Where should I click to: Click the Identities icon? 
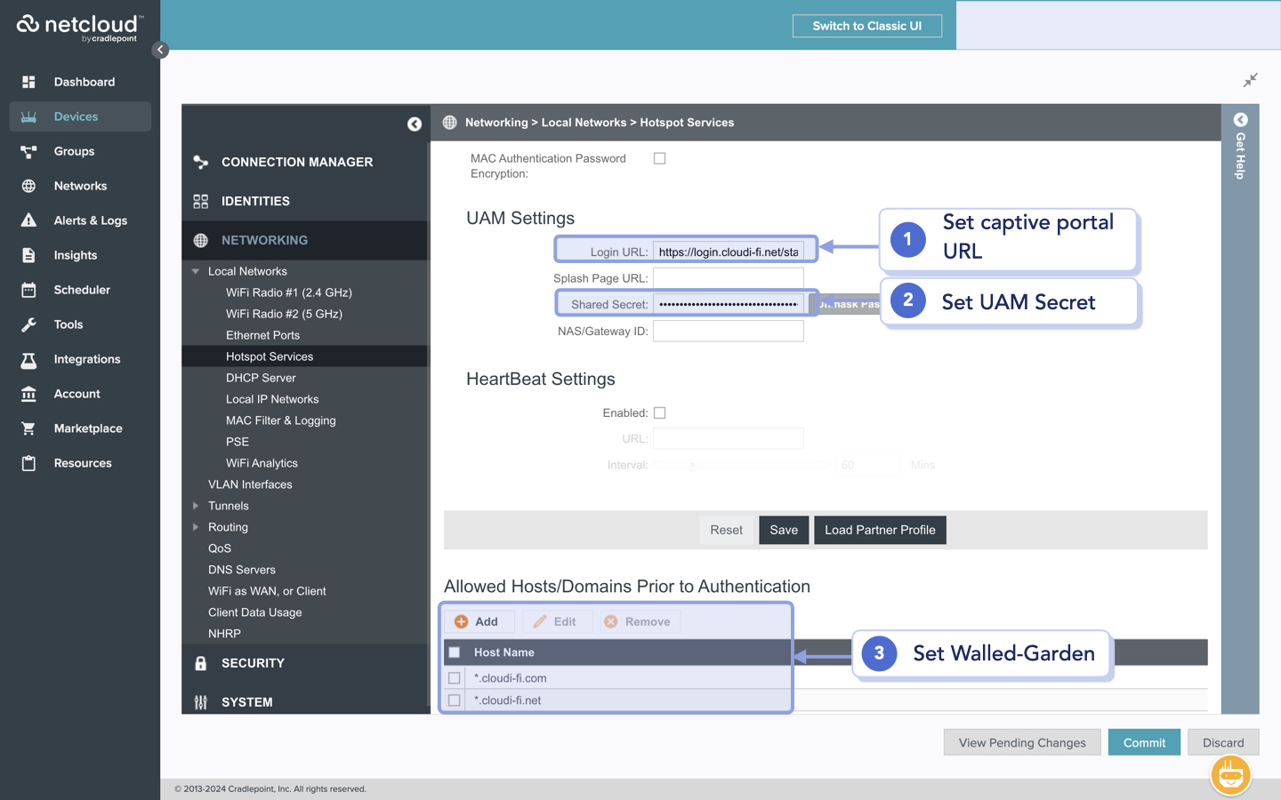point(201,201)
